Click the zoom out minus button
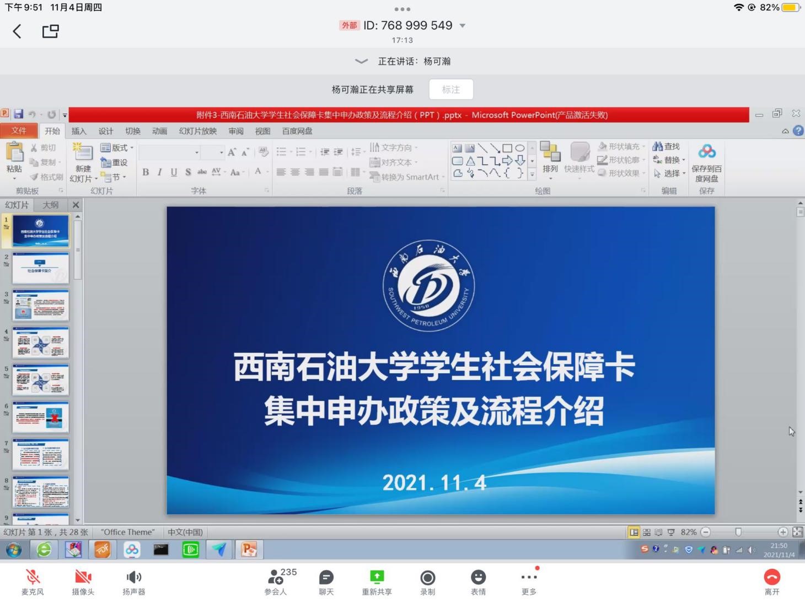 pos(705,532)
